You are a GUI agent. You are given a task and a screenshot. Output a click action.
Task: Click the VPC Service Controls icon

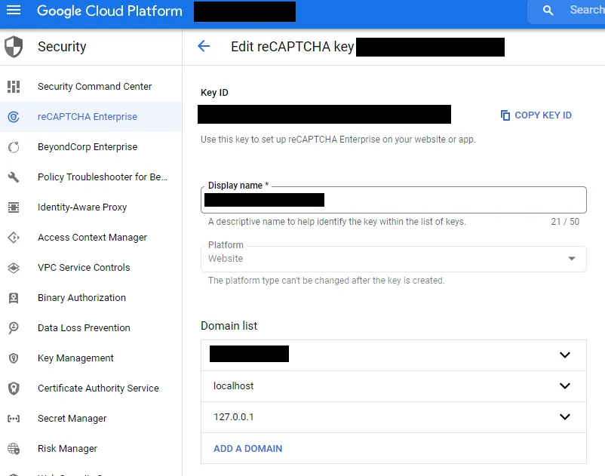coord(14,268)
